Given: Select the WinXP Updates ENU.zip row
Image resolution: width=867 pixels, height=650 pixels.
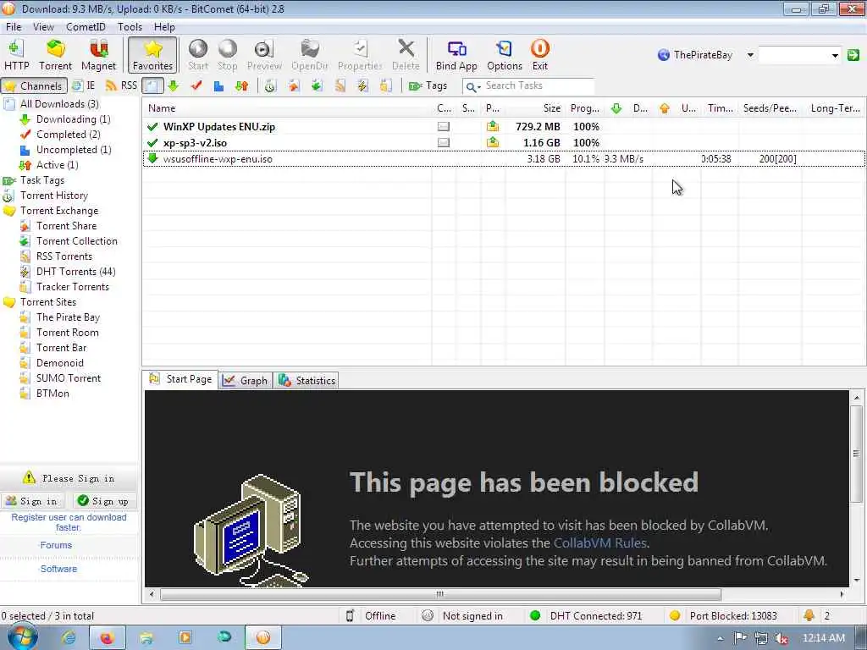Looking at the screenshot, I should [x=503, y=127].
